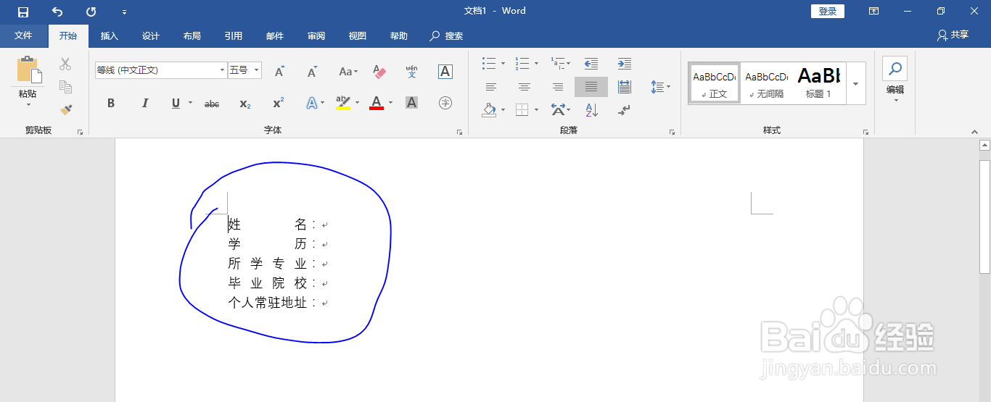
Task: Switch to the 设计 Design tab
Action: [x=151, y=36]
